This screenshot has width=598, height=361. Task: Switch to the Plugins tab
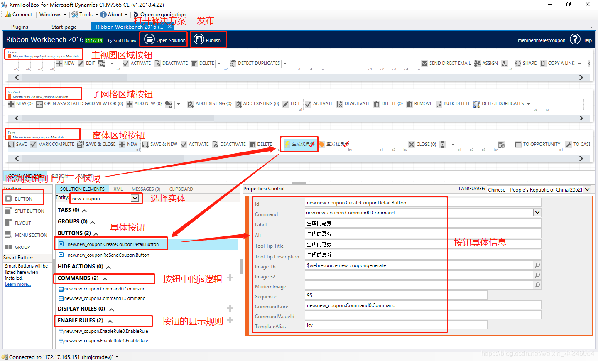click(x=20, y=27)
